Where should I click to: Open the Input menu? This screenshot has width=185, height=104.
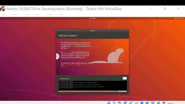click(x=37, y=14)
